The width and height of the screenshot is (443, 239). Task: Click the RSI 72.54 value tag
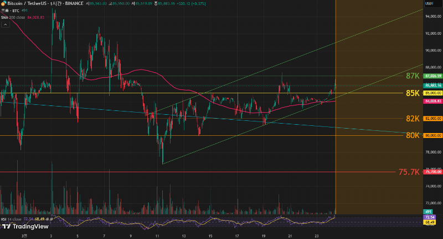[428, 217]
